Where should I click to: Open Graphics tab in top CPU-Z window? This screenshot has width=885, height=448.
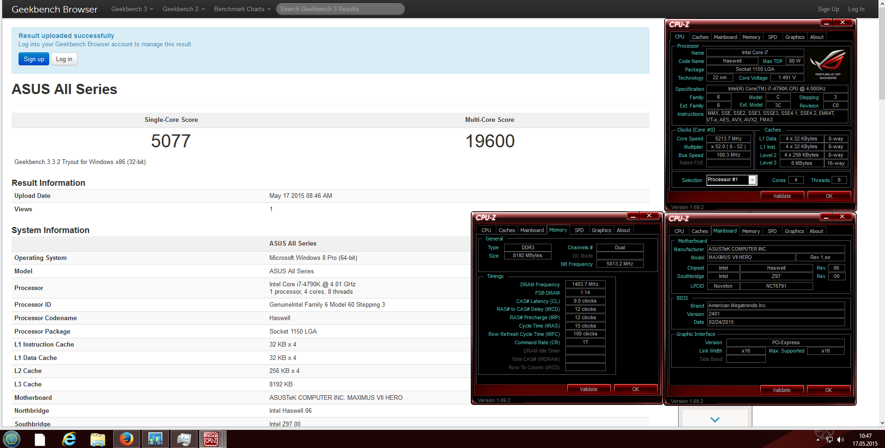tap(795, 37)
